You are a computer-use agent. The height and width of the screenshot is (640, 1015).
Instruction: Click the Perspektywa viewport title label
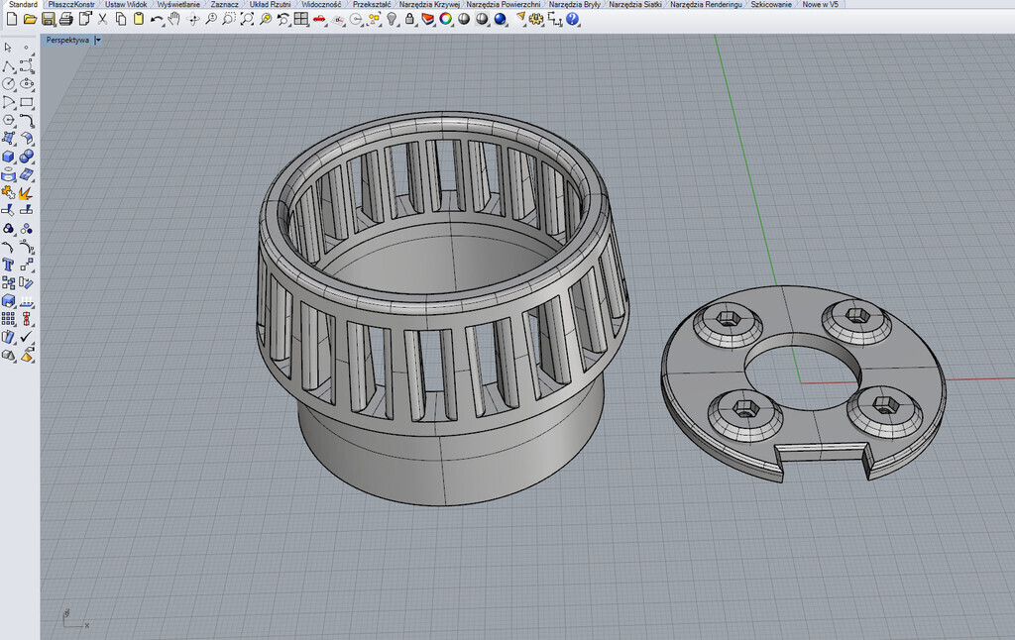pos(67,41)
